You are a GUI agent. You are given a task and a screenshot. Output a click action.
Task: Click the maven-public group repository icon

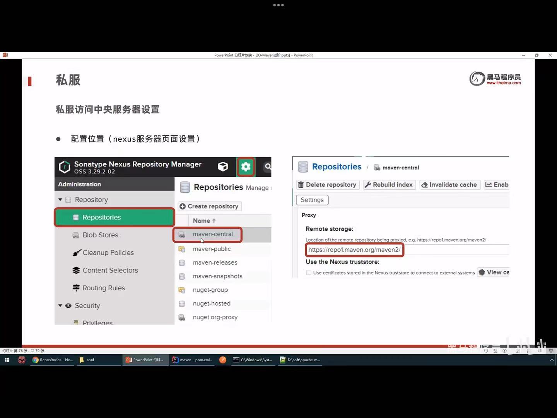tap(182, 249)
